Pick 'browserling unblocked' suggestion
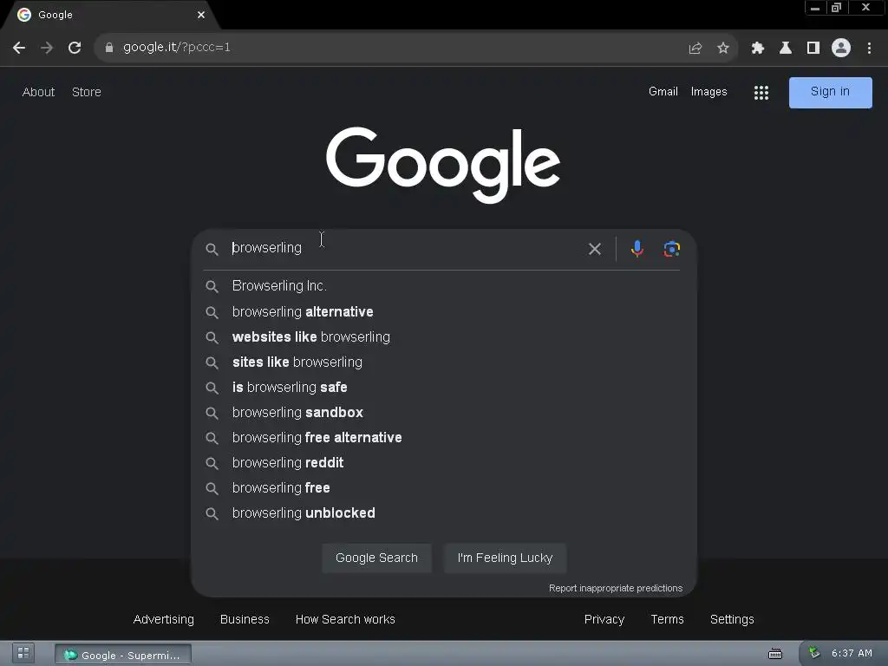Viewport: 888px width, 666px height. [443, 513]
